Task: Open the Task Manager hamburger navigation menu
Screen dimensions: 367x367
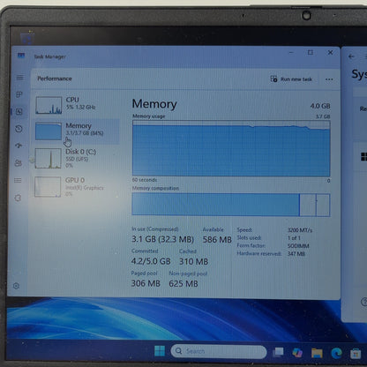Action: pos(19,78)
